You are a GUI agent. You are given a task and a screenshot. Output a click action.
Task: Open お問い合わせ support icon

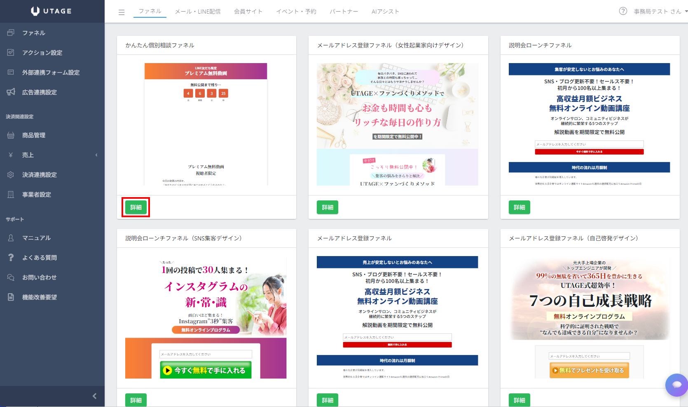tap(11, 277)
